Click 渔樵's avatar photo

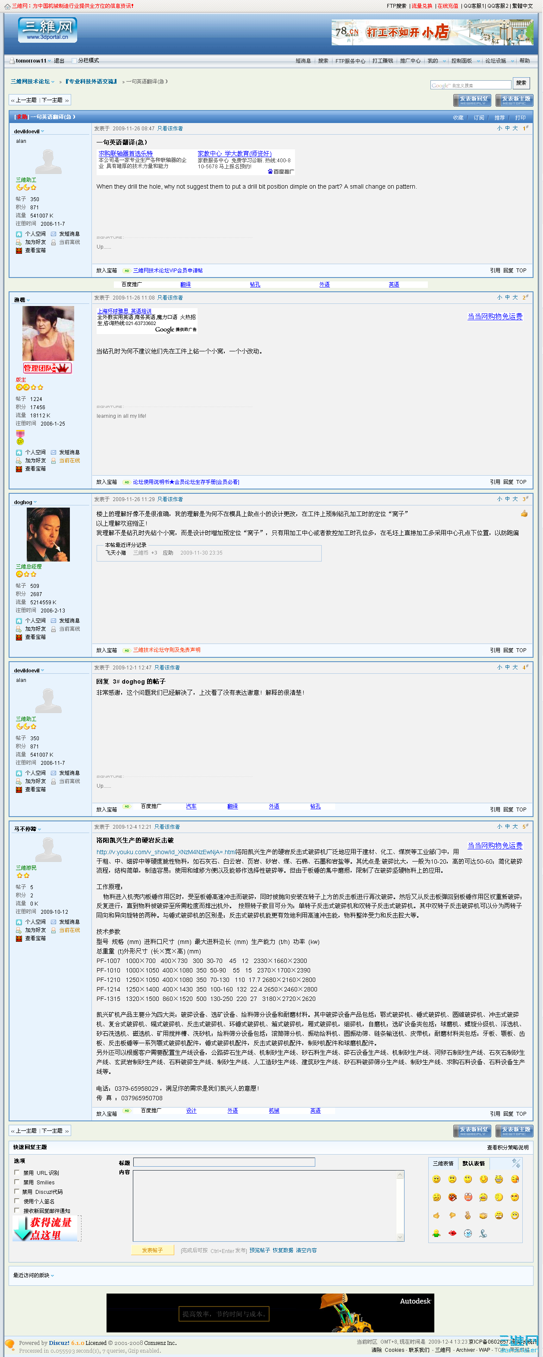(48, 333)
